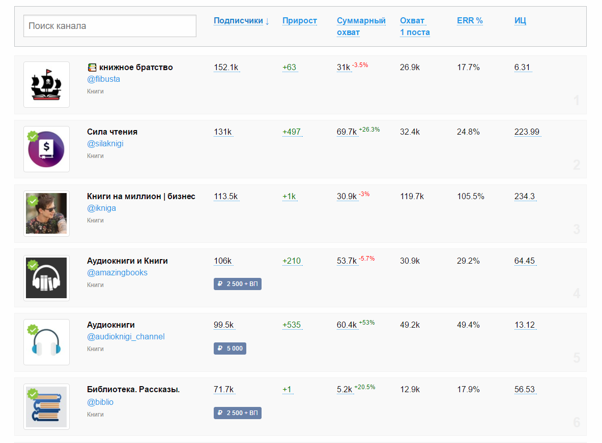Click the 152.1k subscribers value for книжное братство
This screenshot has width=602, height=443.
pyautogui.click(x=226, y=68)
